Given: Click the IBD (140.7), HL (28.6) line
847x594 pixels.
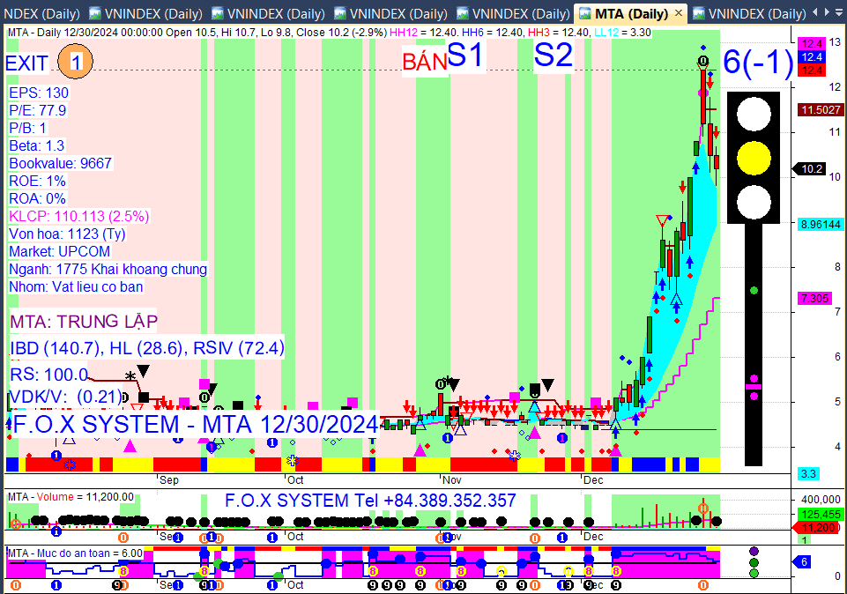Looking at the screenshot, I should (147, 348).
